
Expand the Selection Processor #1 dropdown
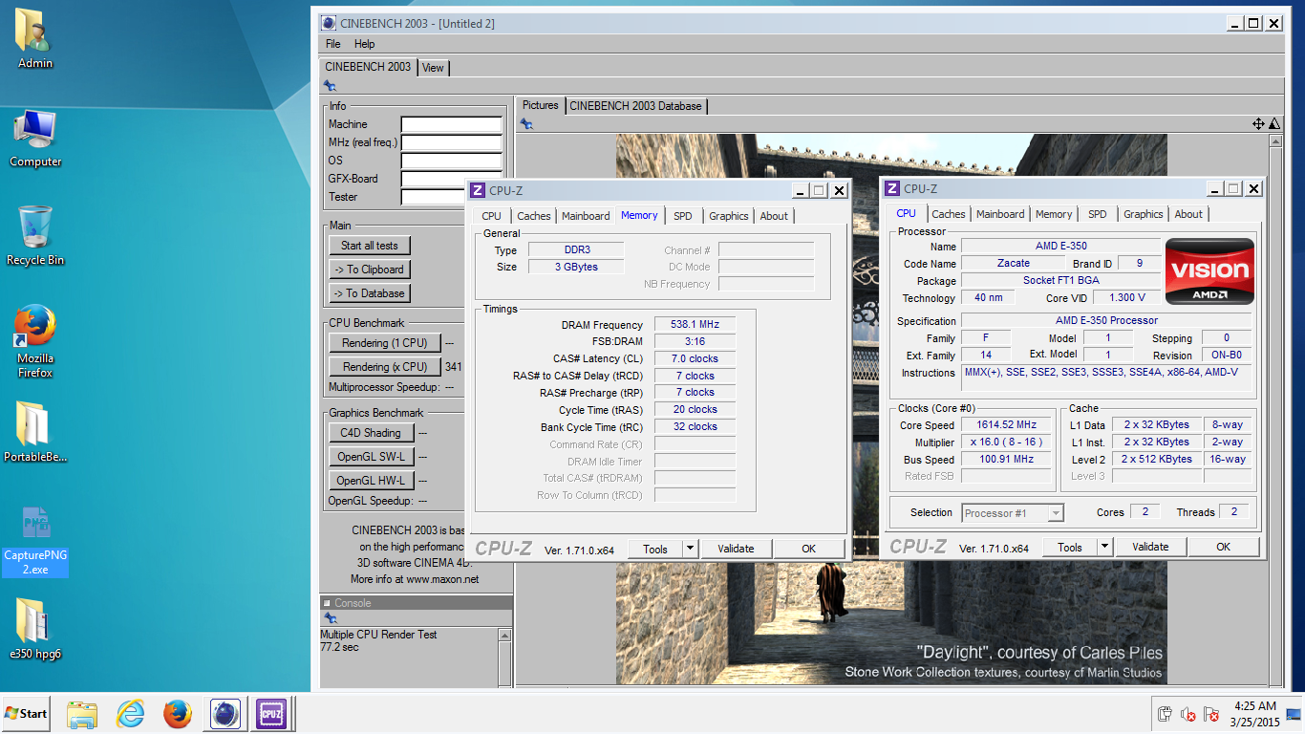(x=1056, y=513)
